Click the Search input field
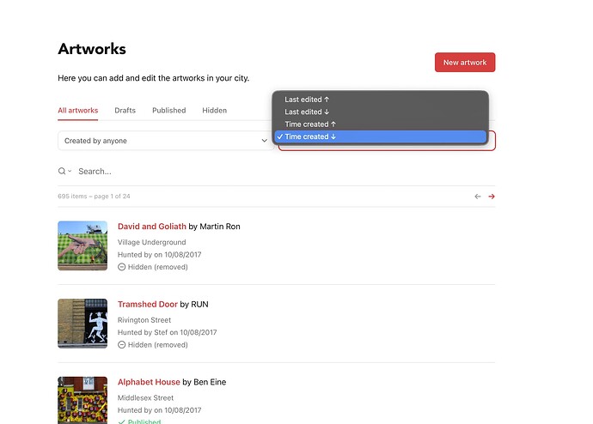The image size is (593, 424). (275, 172)
